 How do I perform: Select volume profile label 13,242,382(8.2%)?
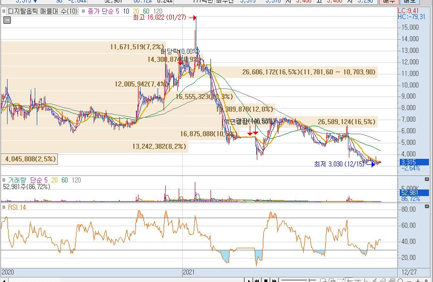pyautogui.click(x=159, y=146)
